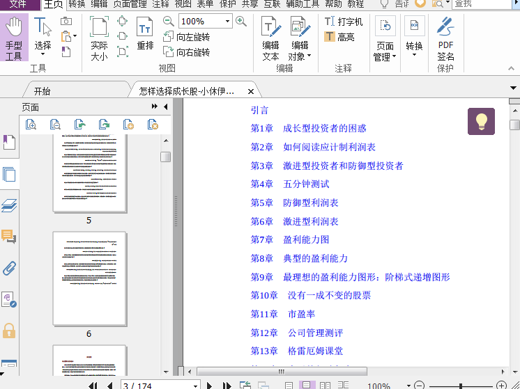Click the zoom in magnifier in ribbon
The image size is (520, 389).
pos(241,22)
